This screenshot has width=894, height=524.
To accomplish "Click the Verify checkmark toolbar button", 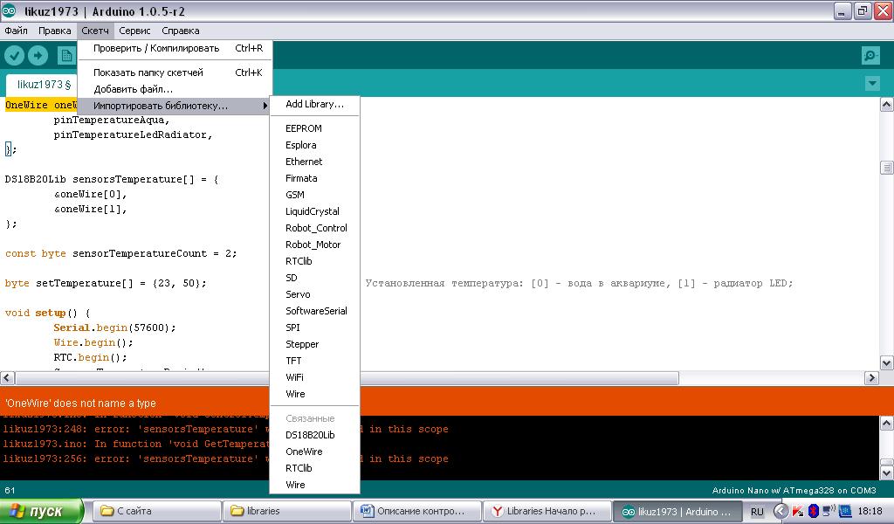I will click(x=14, y=56).
